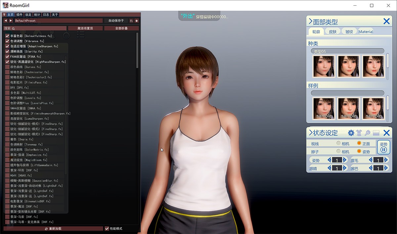Enable the 颜色曲线 Curves.fx checkbox
The height and width of the screenshot is (234, 397).
pyautogui.click(x=7, y=67)
